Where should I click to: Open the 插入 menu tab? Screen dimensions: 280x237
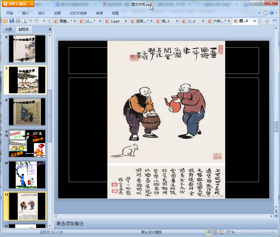click(25, 13)
